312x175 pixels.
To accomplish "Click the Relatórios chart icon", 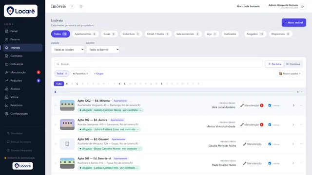I will pos(6,105).
